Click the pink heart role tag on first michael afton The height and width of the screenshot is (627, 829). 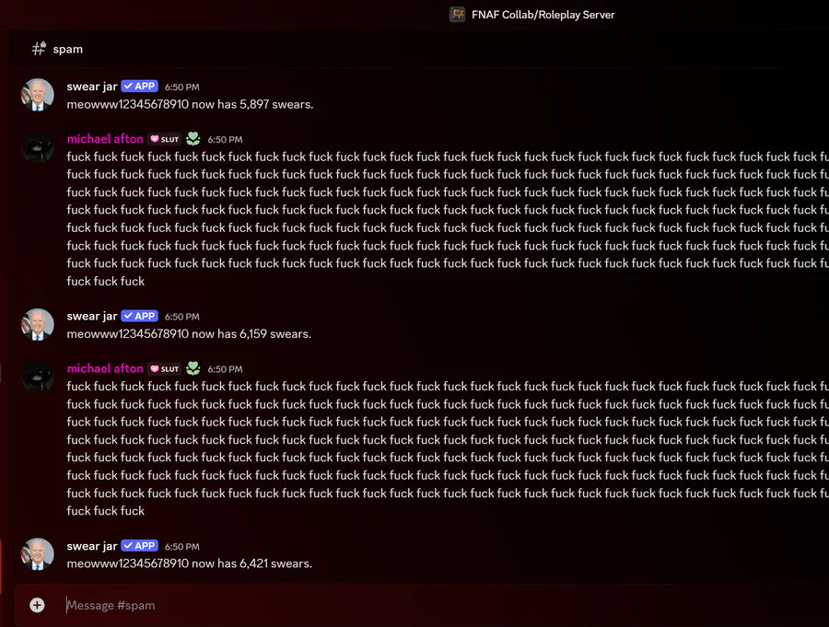click(x=165, y=139)
